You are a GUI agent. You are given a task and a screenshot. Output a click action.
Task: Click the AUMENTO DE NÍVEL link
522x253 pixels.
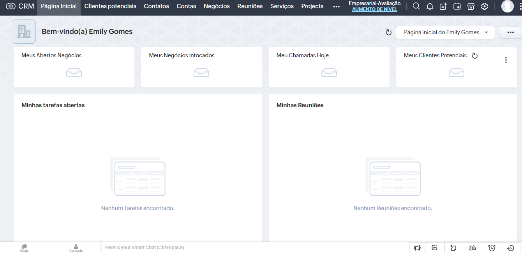click(374, 9)
